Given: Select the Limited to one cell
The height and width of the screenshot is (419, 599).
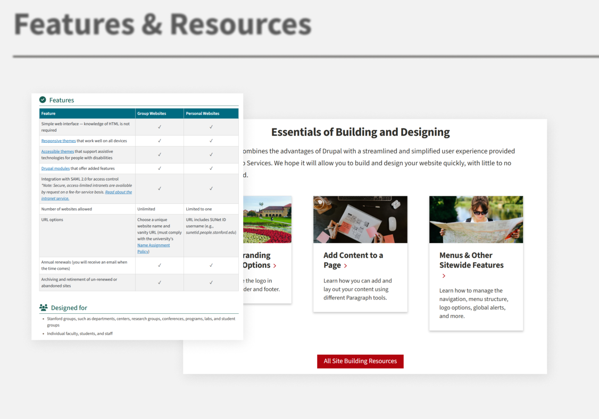Looking at the screenshot, I should 211,209.
